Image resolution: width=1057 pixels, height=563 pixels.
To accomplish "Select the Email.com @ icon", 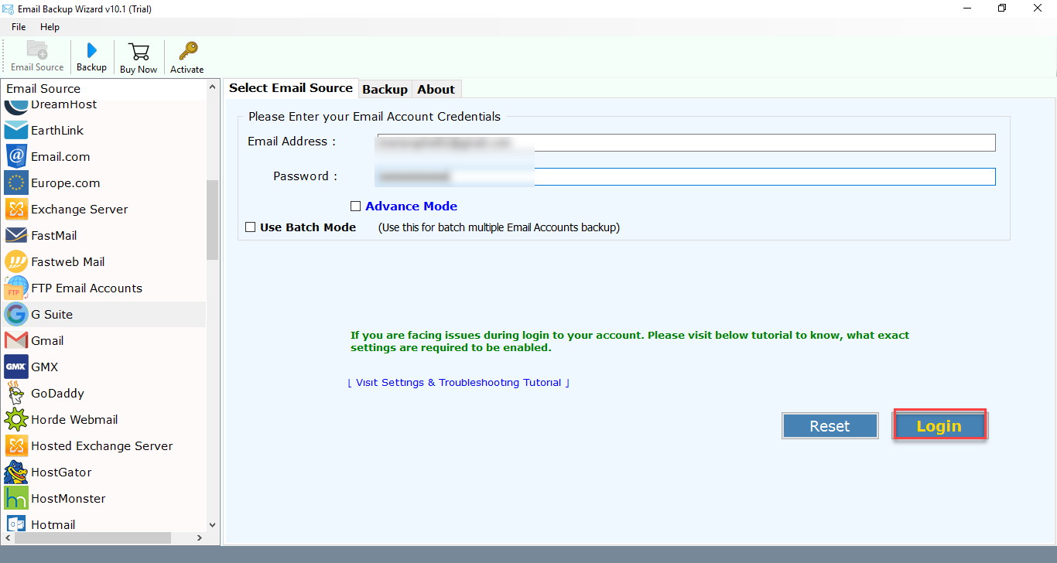I will click(16, 157).
